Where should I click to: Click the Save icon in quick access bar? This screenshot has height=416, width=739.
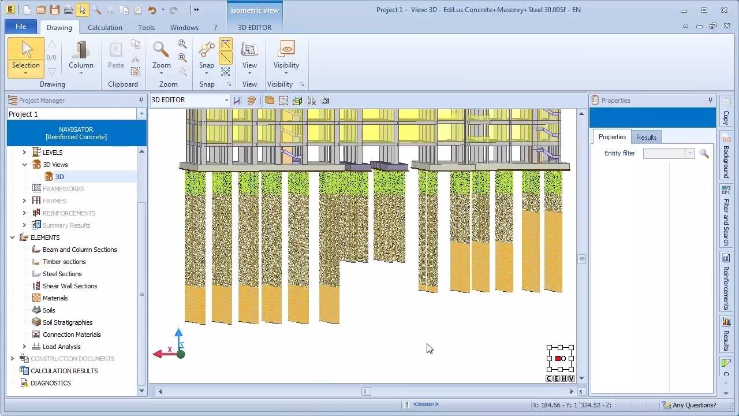click(55, 10)
